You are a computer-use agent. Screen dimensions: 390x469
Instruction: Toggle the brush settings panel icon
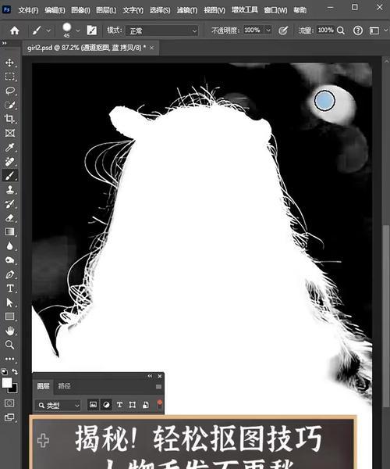91,30
